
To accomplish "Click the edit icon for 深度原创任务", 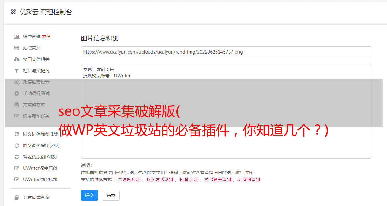I will 17,116.
